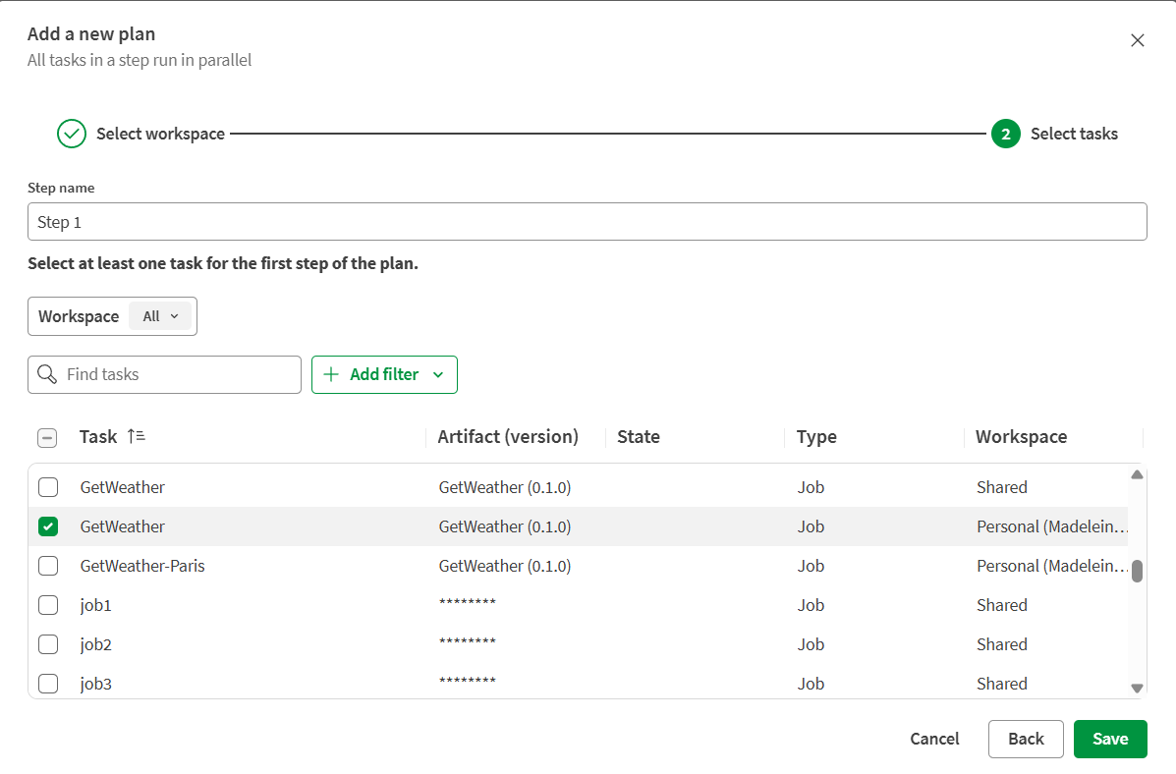Click the search magnifier in Find tasks field
This screenshot has height=774, width=1176.
(47, 374)
